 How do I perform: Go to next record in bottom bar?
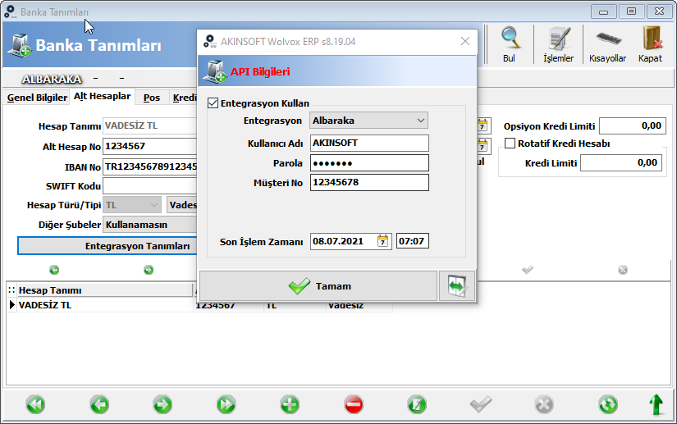pos(162,404)
